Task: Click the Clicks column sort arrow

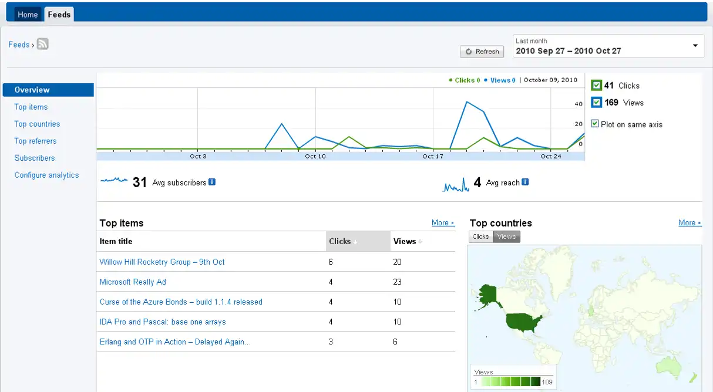Action: [355, 242]
